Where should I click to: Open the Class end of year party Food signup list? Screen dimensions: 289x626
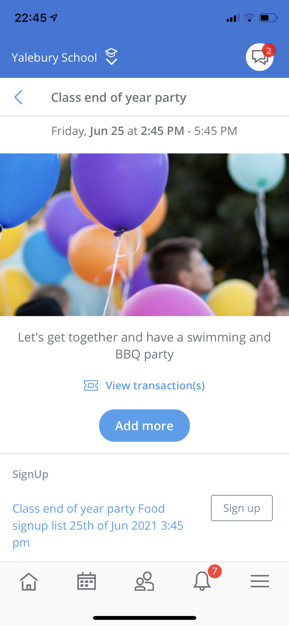(x=98, y=526)
